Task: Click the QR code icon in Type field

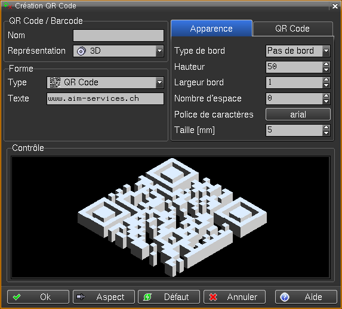Action: 55,82
